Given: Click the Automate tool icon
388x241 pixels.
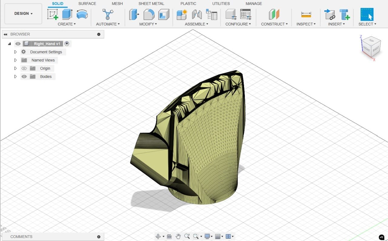Looking at the screenshot, I should 108,14.
